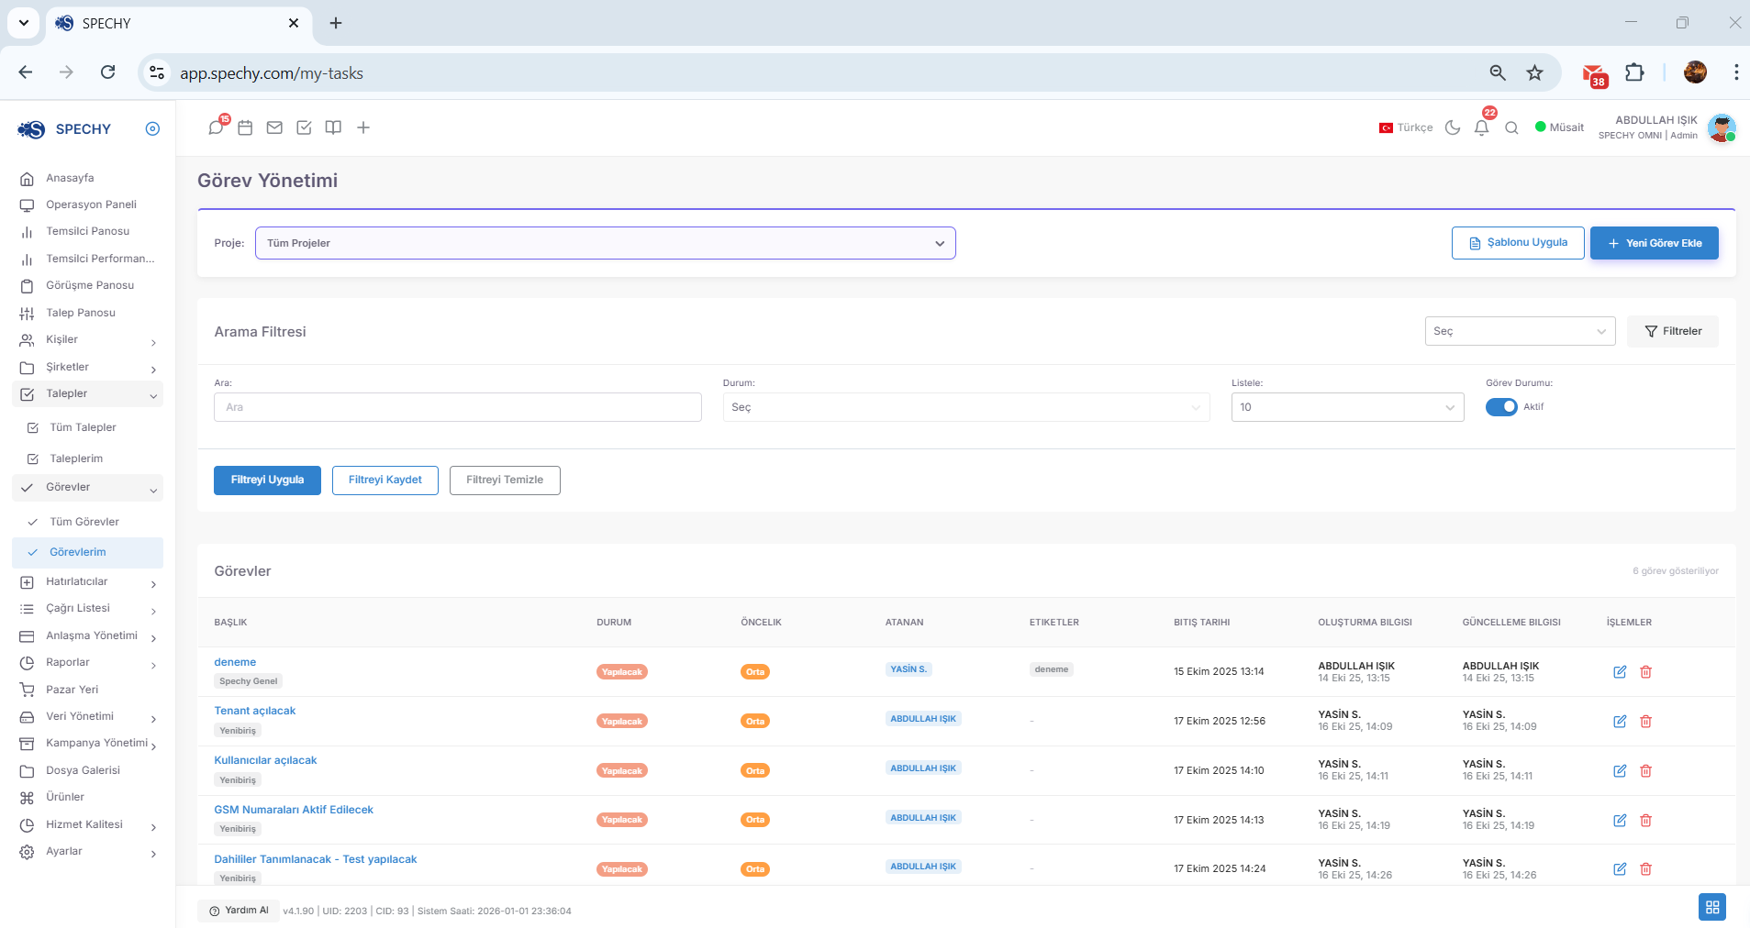Screen dimensions: 1750x928
Task: Expand Şirketler in the sidebar
Action: coord(87,367)
